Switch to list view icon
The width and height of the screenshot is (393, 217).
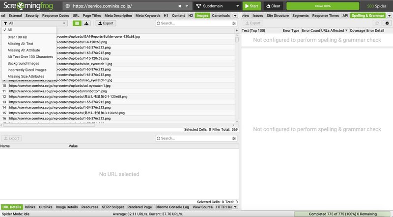tap(77, 23)
